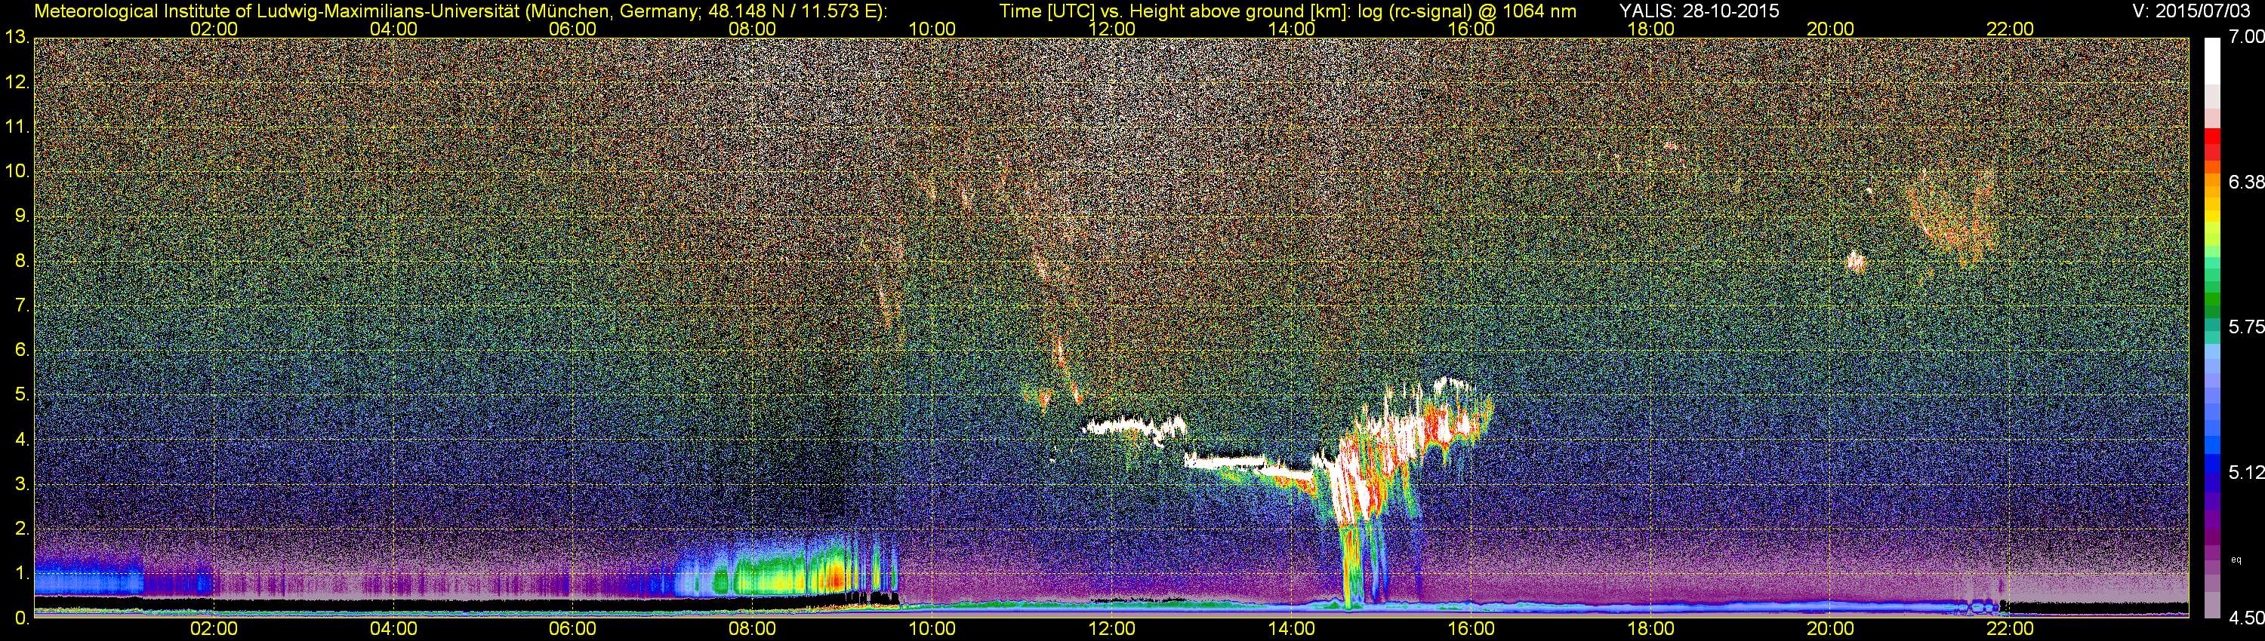
Task: Click the 4. height axis label
Action: (22, 439)
